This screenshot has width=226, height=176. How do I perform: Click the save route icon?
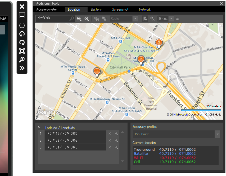point(96,19)
